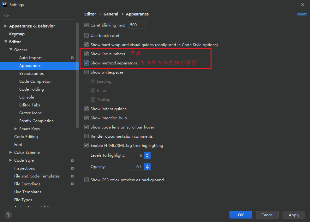Open the Breadcrumbs settings page

(x=32, y=74)
